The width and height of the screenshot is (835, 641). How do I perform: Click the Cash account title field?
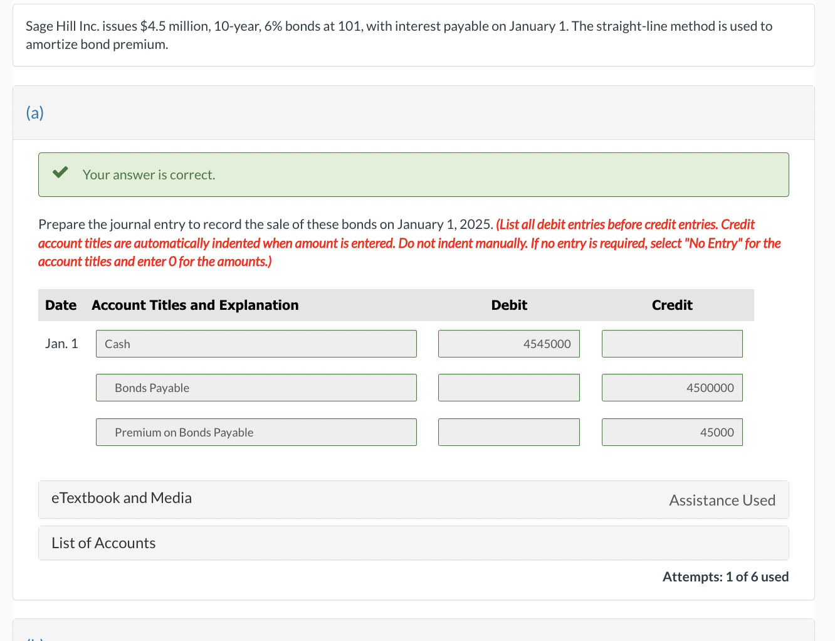pyautogui.click(x=256, y=344)
